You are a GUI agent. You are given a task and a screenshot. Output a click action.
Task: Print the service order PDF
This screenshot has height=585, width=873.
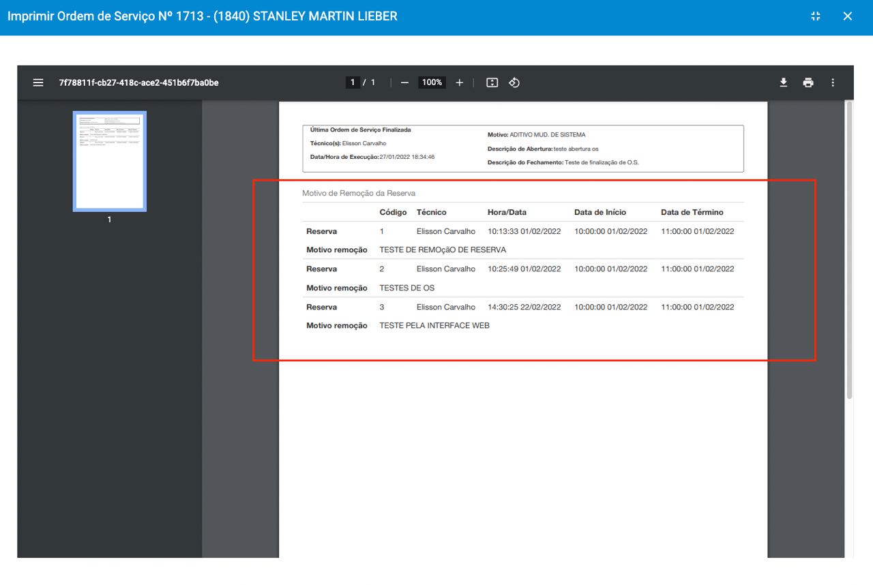pos(808,82)
